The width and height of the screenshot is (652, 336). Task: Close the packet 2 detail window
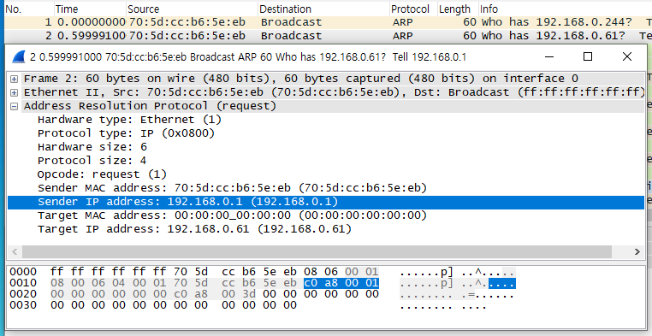(x=627, y=57)
